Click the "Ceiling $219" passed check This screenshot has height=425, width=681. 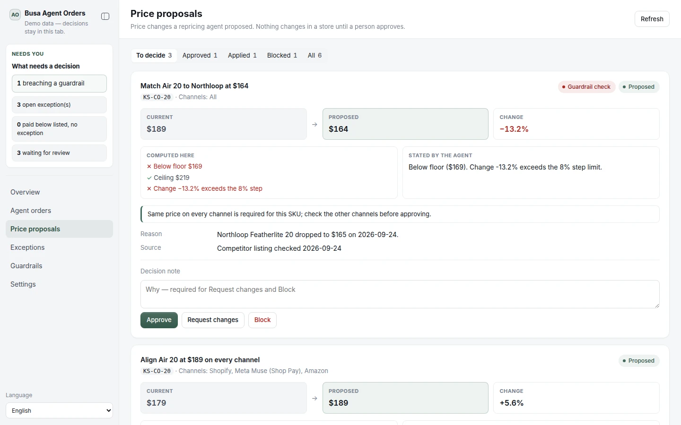click(x=168, y=178)
